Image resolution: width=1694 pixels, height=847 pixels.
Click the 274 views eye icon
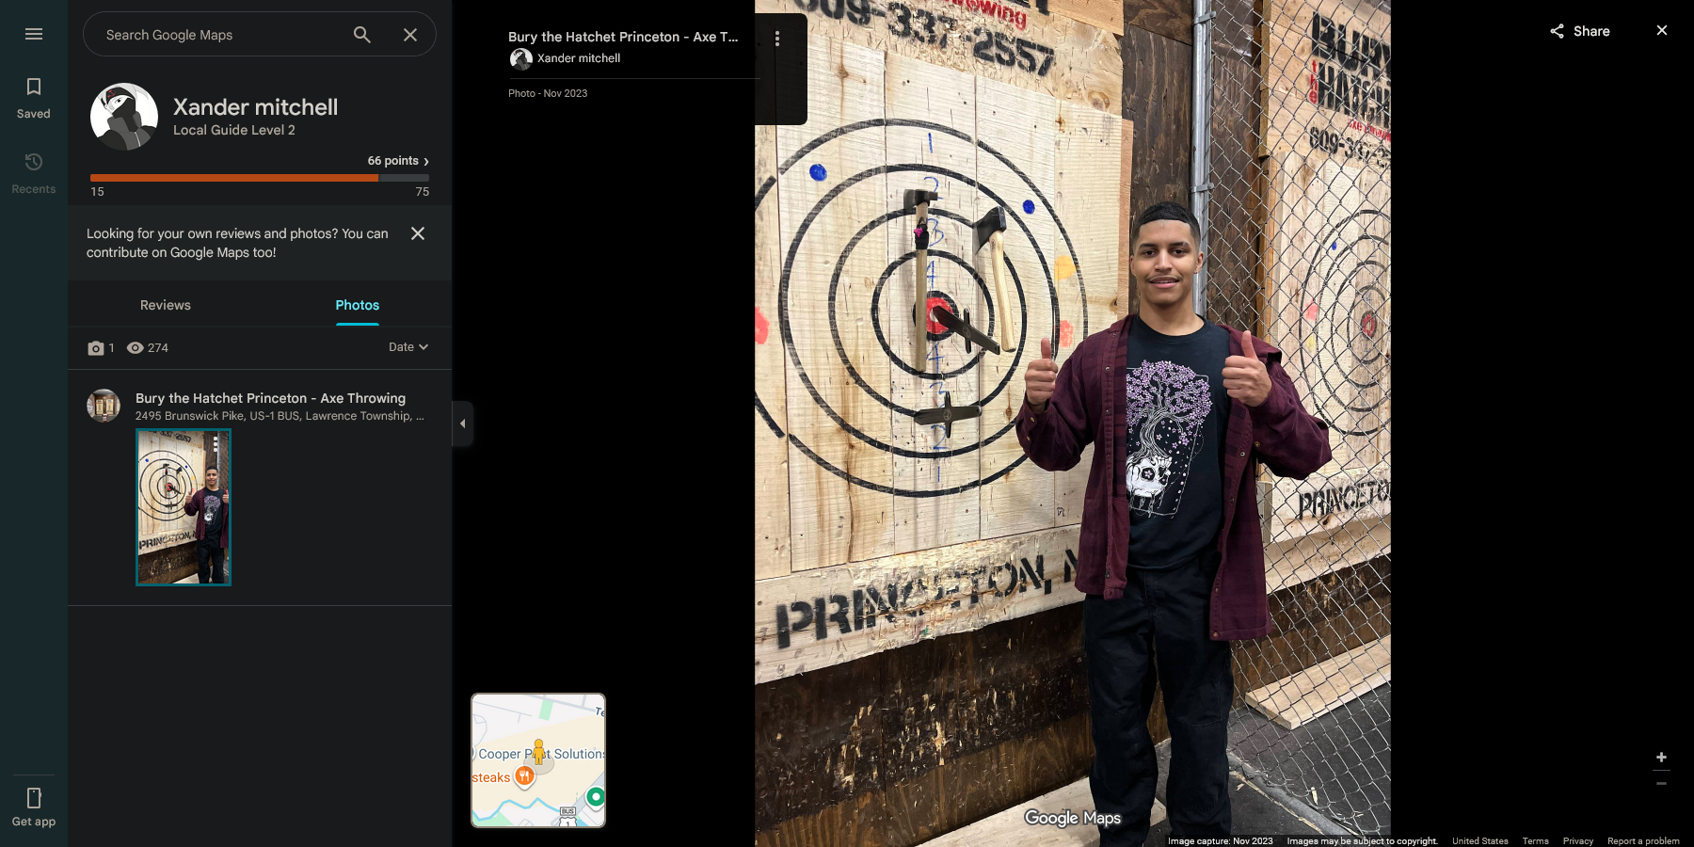(136, 348)
